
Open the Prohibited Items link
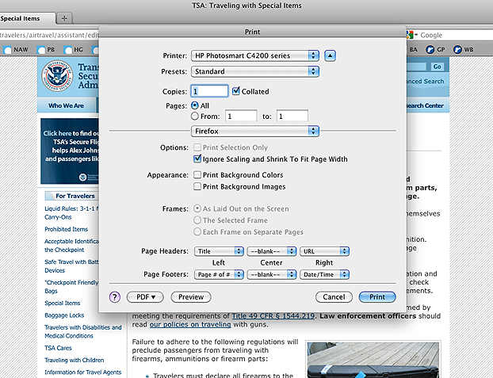[x=66, y=229]
